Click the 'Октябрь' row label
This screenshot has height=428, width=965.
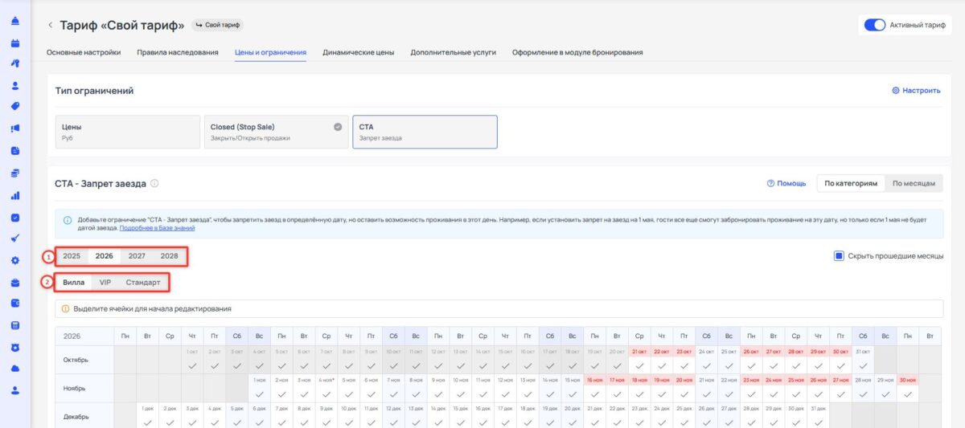pyautogui.click(x=84, y=360)
